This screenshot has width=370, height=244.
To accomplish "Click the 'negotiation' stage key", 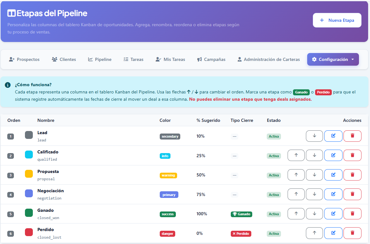I will pyautogui.click(x=49, y=198).
